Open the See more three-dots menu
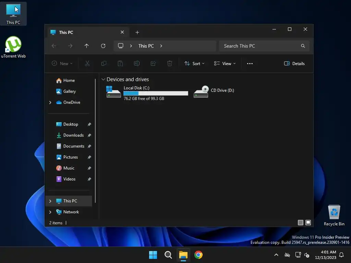 tap(250, 63)
